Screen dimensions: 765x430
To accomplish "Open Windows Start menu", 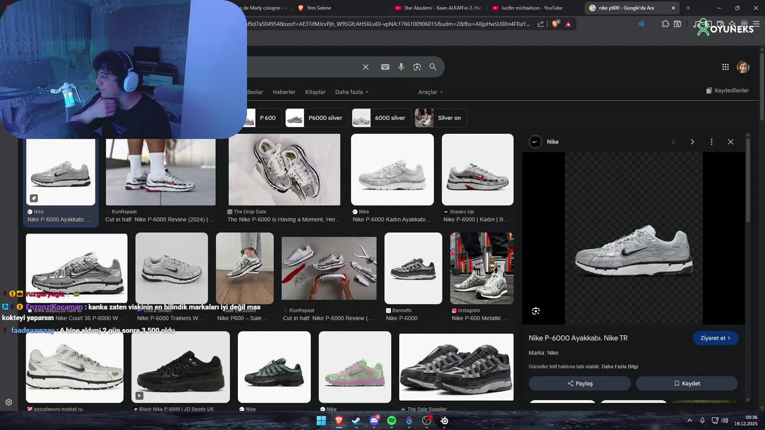I will 322,420.
